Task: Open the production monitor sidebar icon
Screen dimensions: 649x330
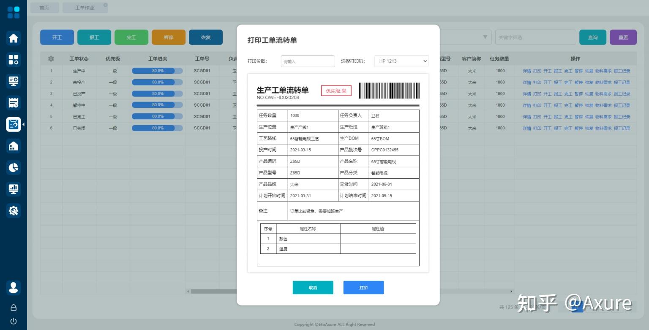Action: click(14, 81)
